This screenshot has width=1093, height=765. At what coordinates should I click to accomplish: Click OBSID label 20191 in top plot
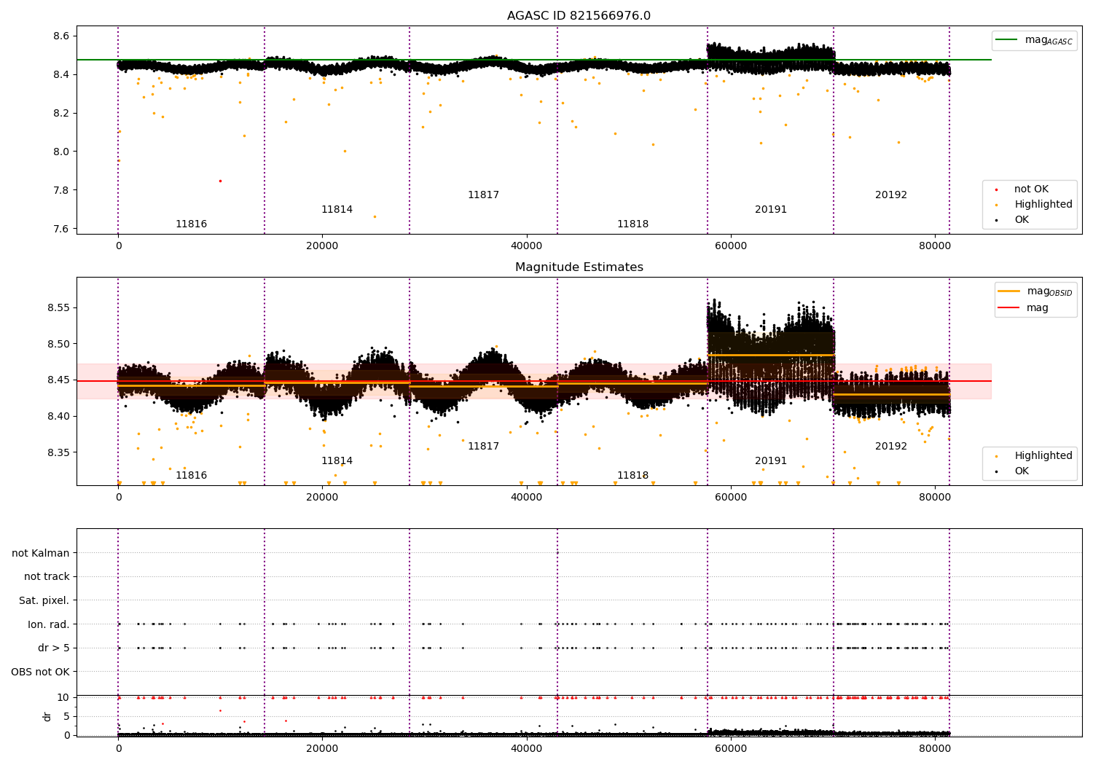771,210
